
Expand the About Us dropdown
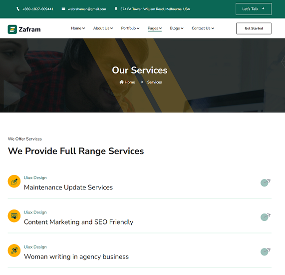(x=103, y=28)
